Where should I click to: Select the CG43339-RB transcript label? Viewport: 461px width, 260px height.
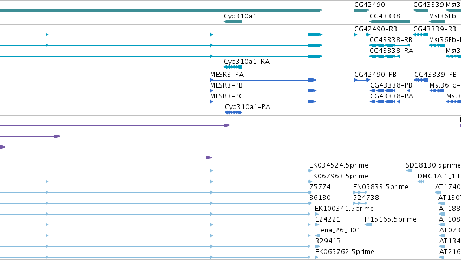coord(435,29)
